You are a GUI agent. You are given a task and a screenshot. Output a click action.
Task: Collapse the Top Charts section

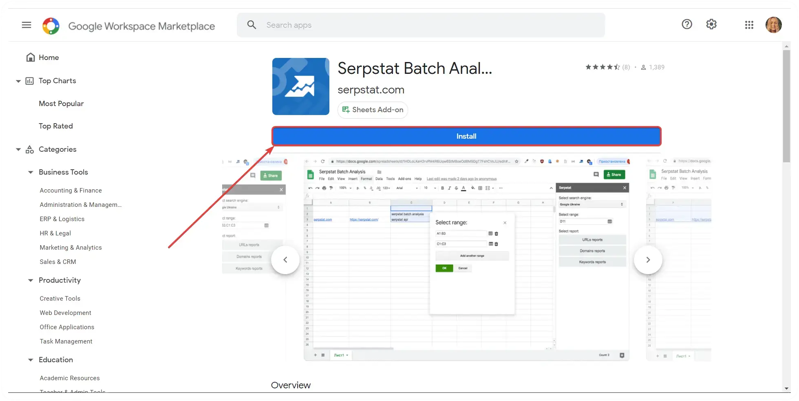click(18, 81)
